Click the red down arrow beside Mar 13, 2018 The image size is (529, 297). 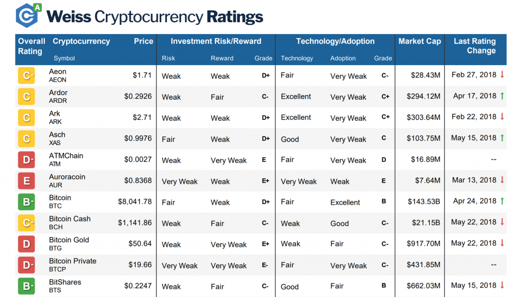502,180
